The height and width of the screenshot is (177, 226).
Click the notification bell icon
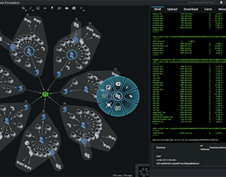tap(221, 2)
